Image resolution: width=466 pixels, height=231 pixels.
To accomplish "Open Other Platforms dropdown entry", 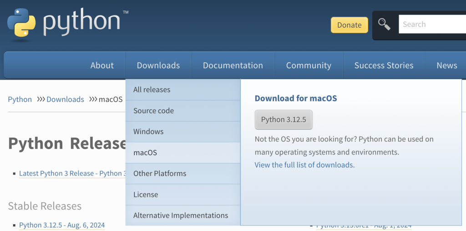I will [x=160, y=173].
